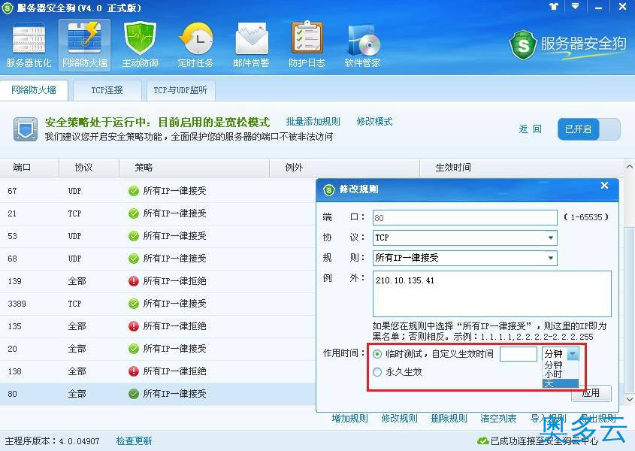
Task: Click the 例外 IP text area
Action: click(492, 294)
